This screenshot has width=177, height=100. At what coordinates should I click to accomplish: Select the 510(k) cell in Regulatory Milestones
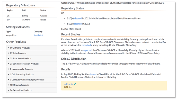tap(25, 16)
